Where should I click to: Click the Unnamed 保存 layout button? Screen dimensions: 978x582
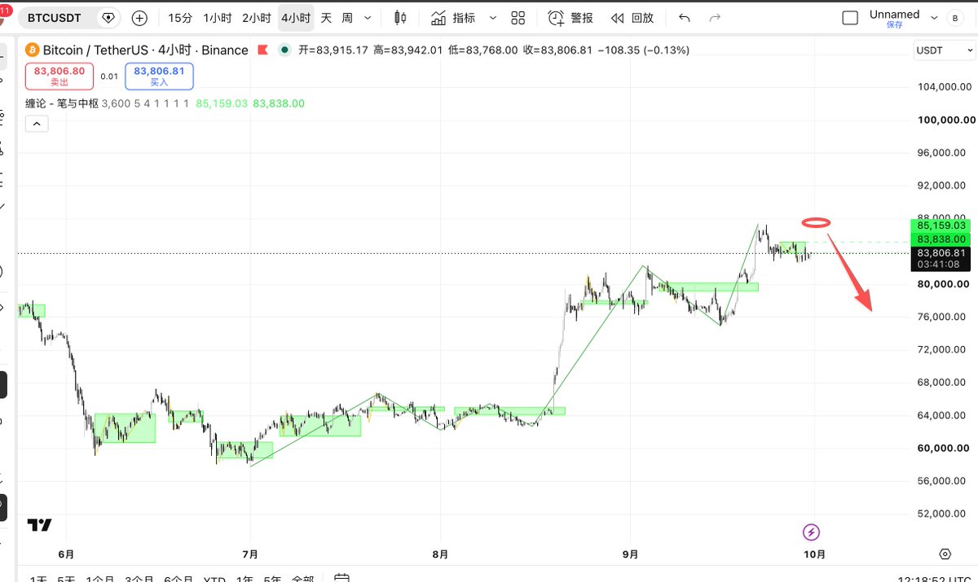click(894, 19)
